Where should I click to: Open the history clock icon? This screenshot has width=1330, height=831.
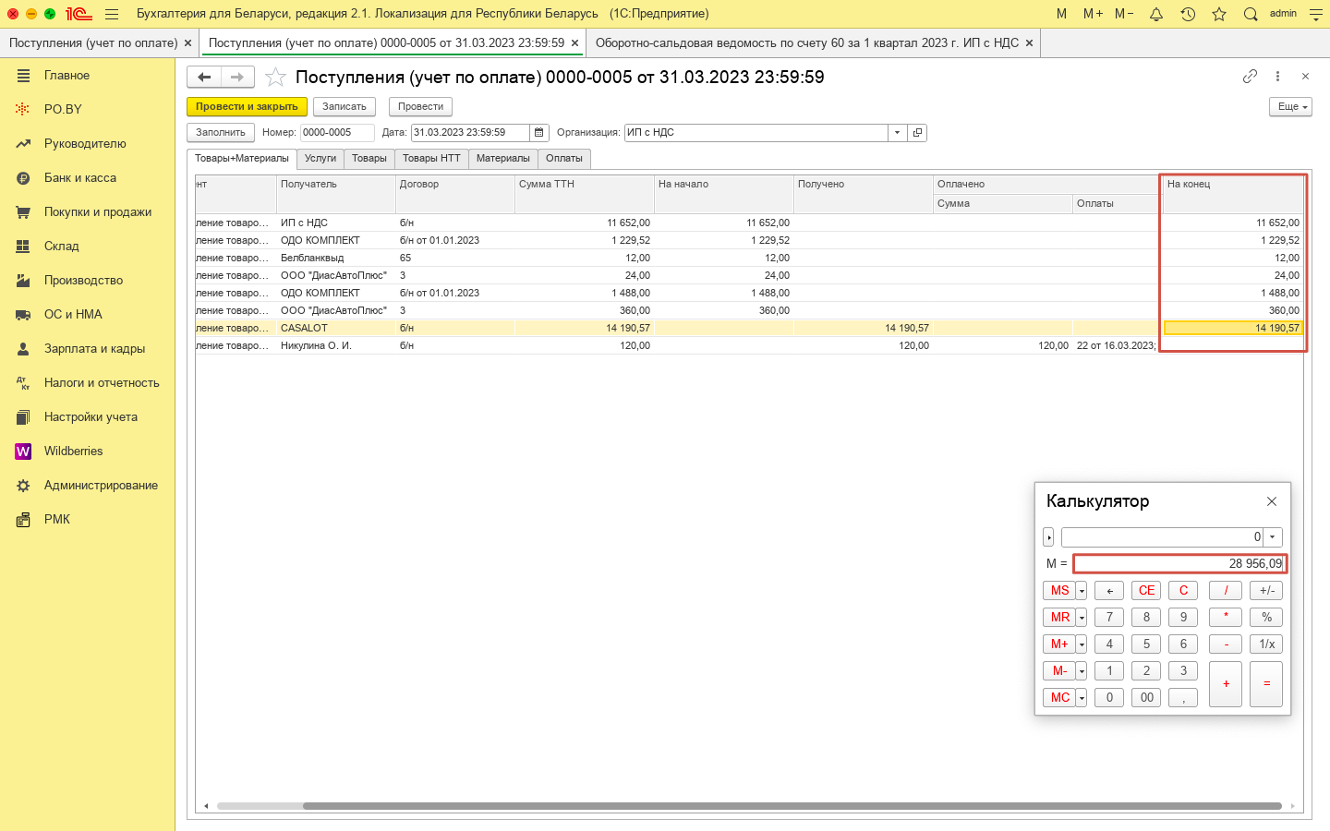[1188, 14]
